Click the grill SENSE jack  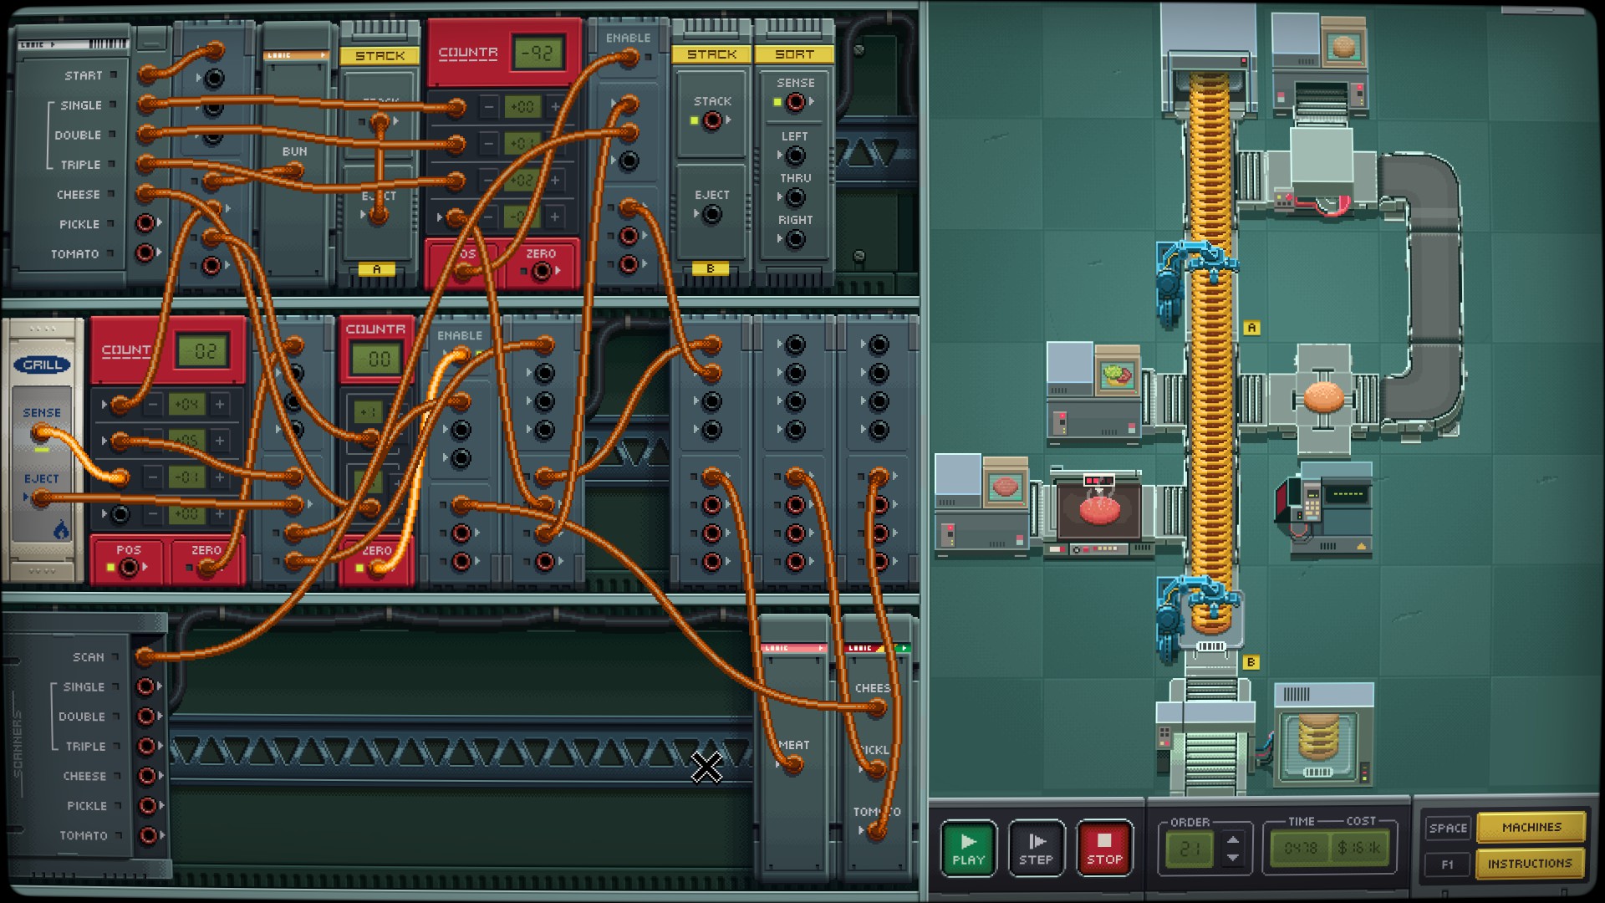(x=40, y=433)
